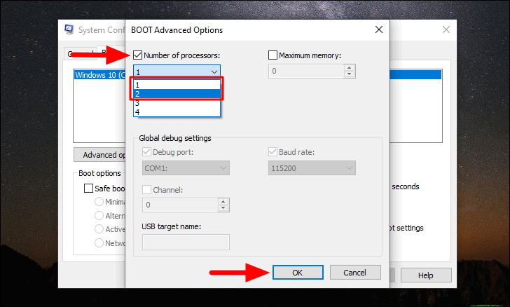This screenshot has width=510, height=307.
Task: Click the Cancel button
Action: coord(355,272)
